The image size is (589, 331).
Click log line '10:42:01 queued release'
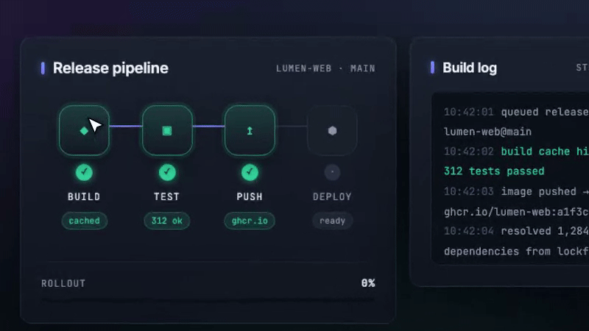coord(517,112)
